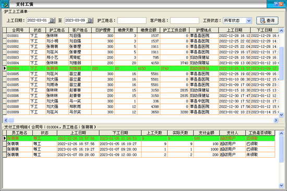Focus the 客户姓名 input field
Image resolution: width=287 pixels, height=191 pixels.
click(x=185, y=20)
